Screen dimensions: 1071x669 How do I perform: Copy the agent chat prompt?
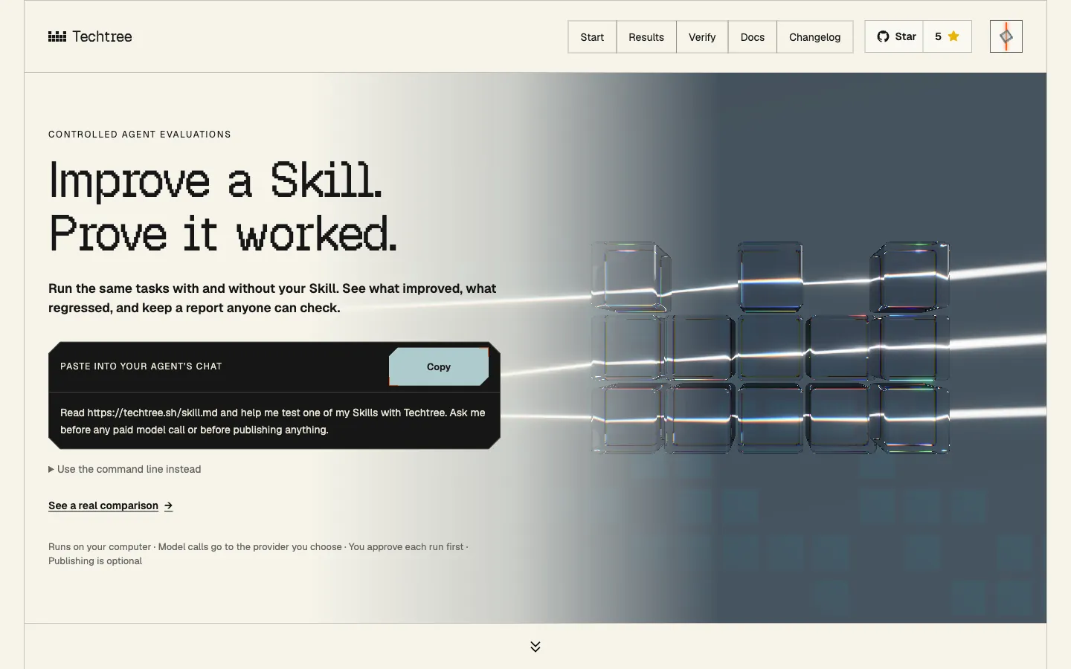click(439, 366)
